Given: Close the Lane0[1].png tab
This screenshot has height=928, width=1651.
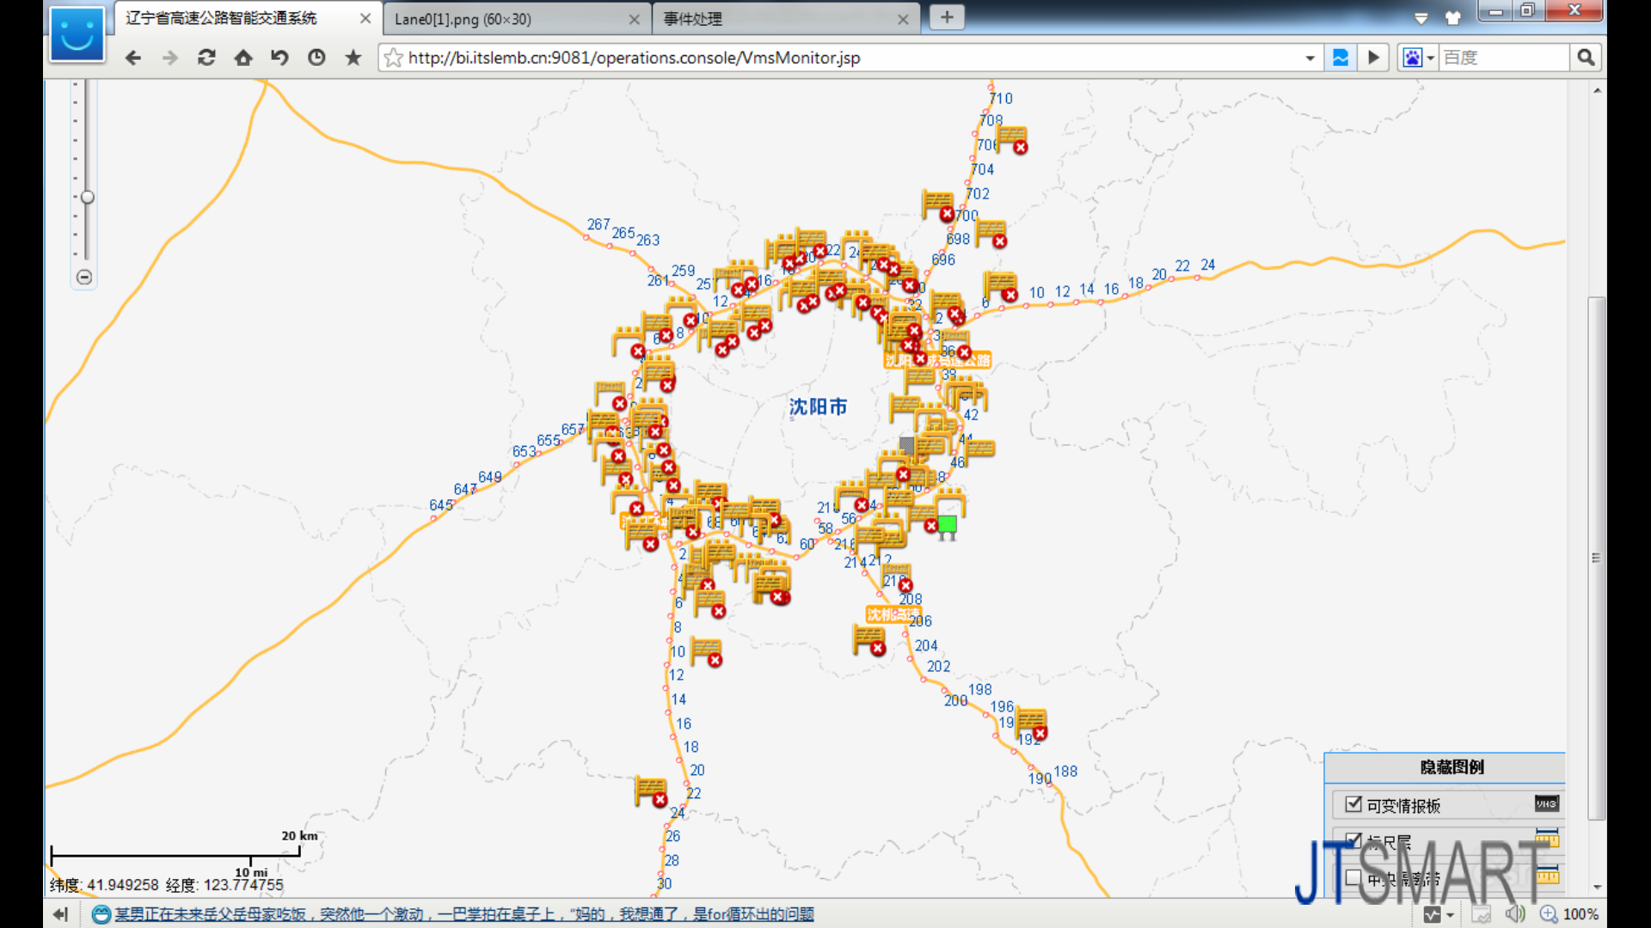Looking at the screenshot, I should [634, 19].
